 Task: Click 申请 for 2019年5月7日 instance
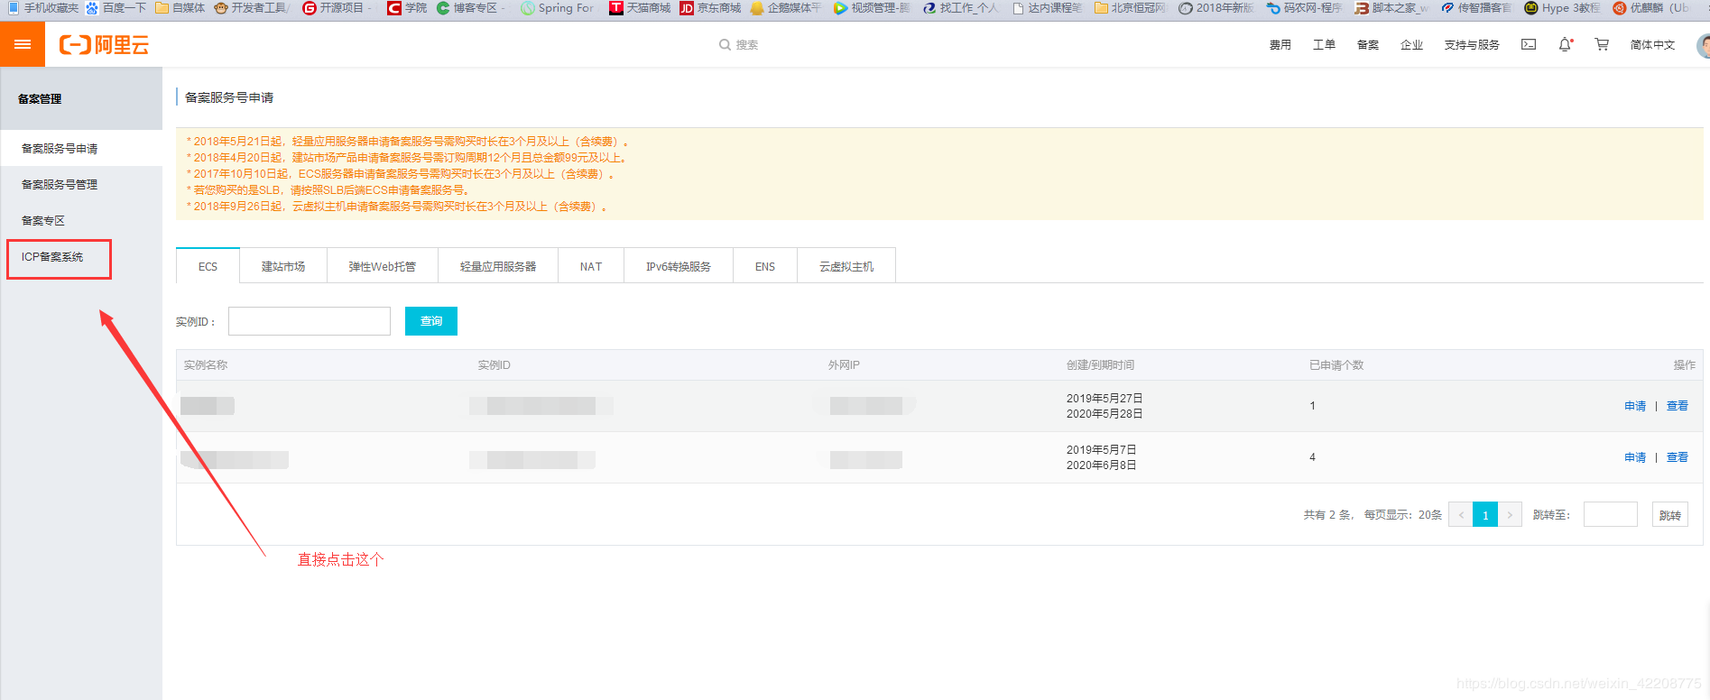pyautogui.click(x=1635, y=457)
